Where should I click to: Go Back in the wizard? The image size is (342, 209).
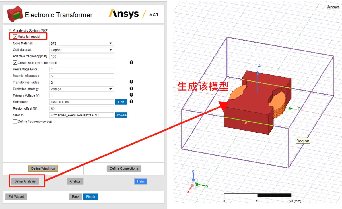76,197
